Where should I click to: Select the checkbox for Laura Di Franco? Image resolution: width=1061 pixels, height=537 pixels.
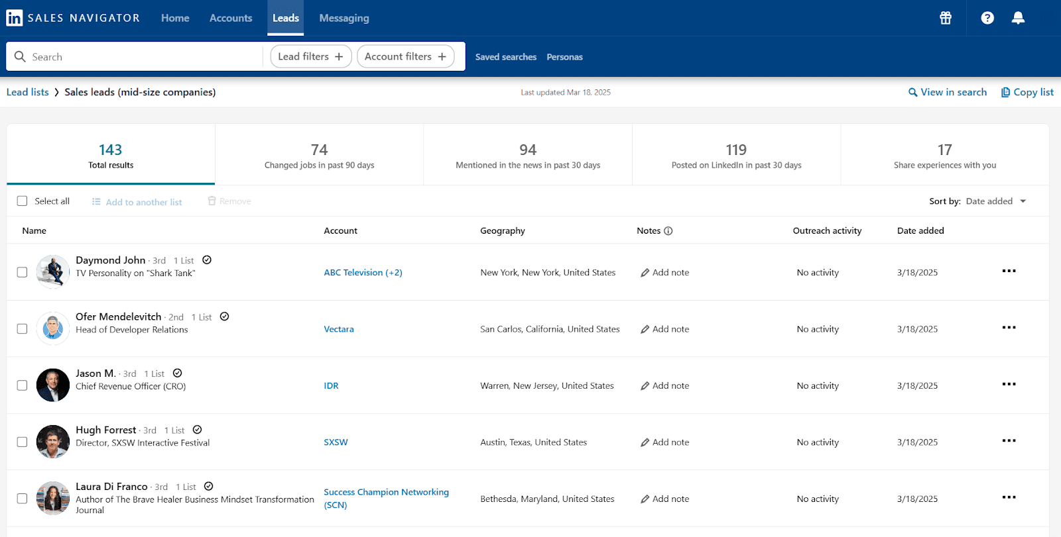[23, 499]
